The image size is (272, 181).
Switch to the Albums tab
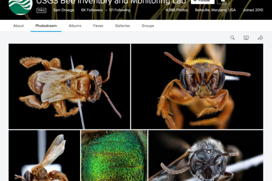[75, 26]
